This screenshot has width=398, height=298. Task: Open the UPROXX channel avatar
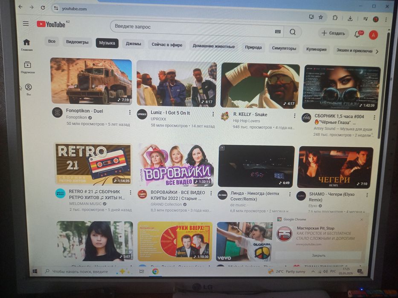(x=142, y=114)
